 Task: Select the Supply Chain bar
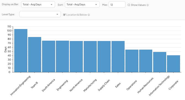coord(104,56)
